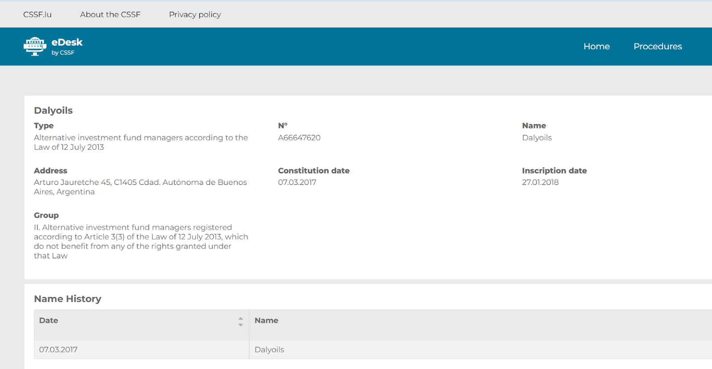712x369 pixels.
Task: Select the Dalyoils cell in Name History
Action: point(269,350)
